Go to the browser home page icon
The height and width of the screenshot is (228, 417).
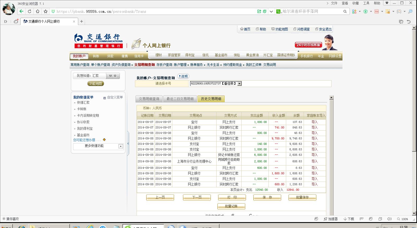point(38,11)
